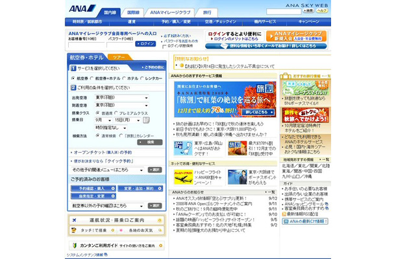Click 選択 button beside その他予約関連メニュー
The width and height of the screenshot is (396, 259).
(155, 170)
